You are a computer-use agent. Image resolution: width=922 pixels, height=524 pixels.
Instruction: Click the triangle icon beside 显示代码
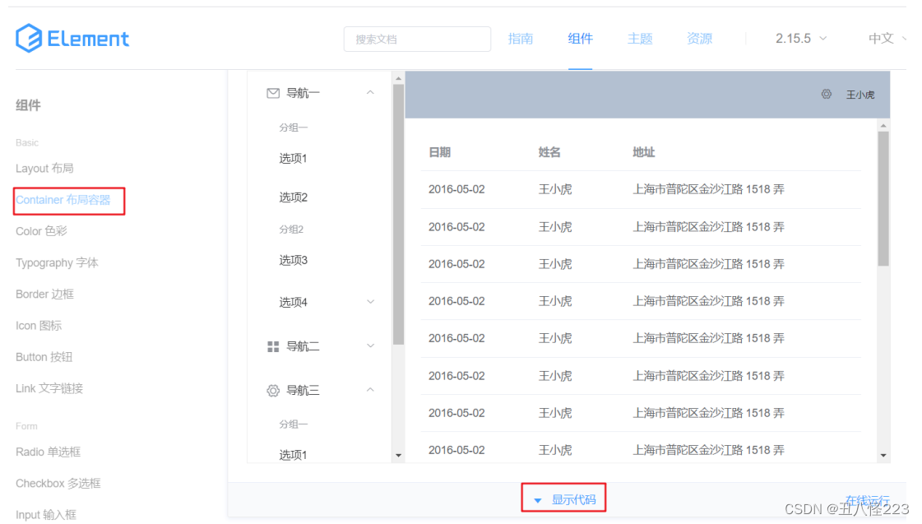(x=537, y=500)
